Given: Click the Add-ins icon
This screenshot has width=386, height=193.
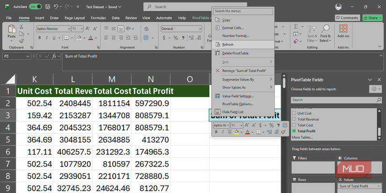Looking at the screenshot, I should point(343,29).
